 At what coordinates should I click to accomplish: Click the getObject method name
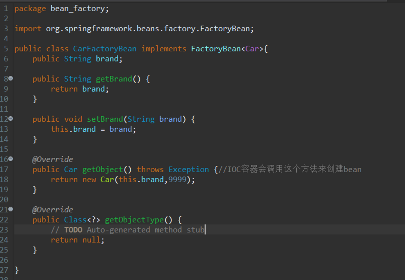coord(103,169)
